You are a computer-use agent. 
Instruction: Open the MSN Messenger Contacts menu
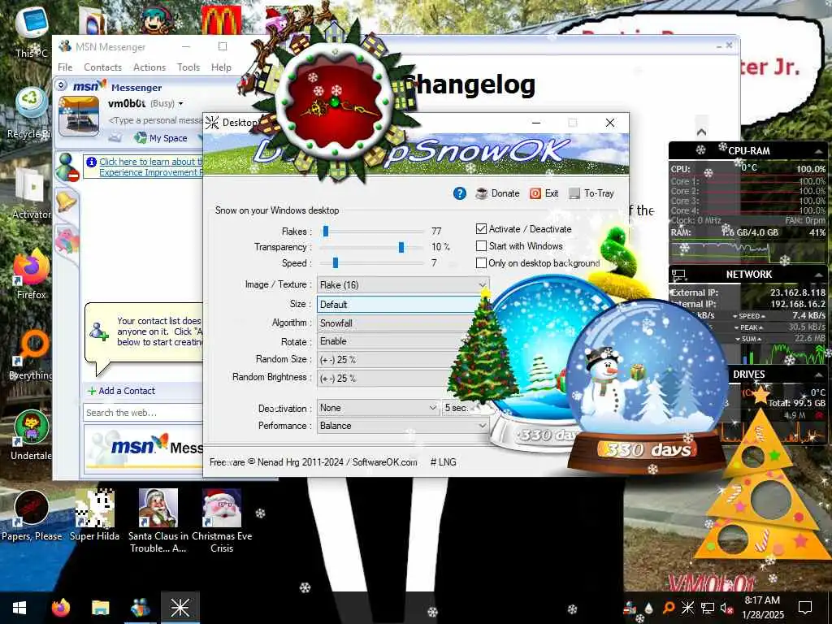click(x=103, y=67)
